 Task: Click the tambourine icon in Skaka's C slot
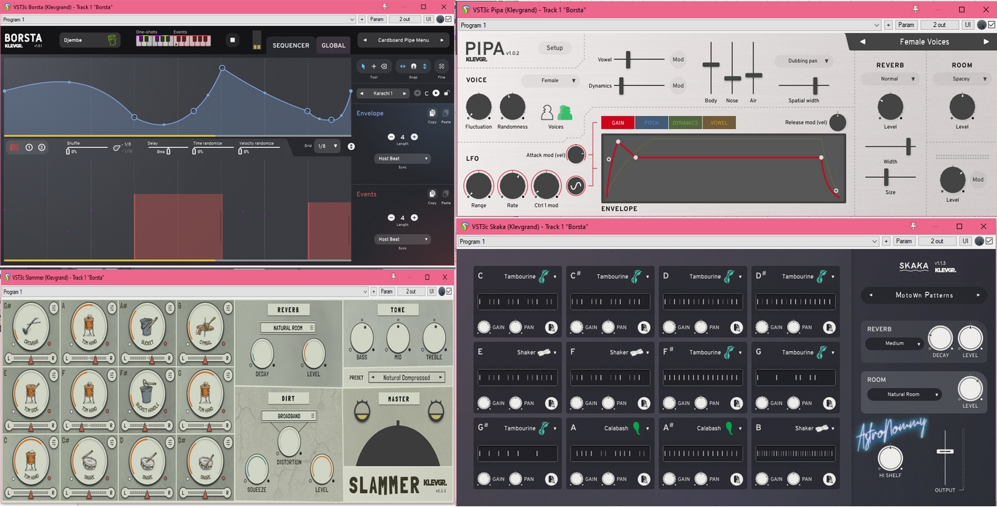click(543, 277)
